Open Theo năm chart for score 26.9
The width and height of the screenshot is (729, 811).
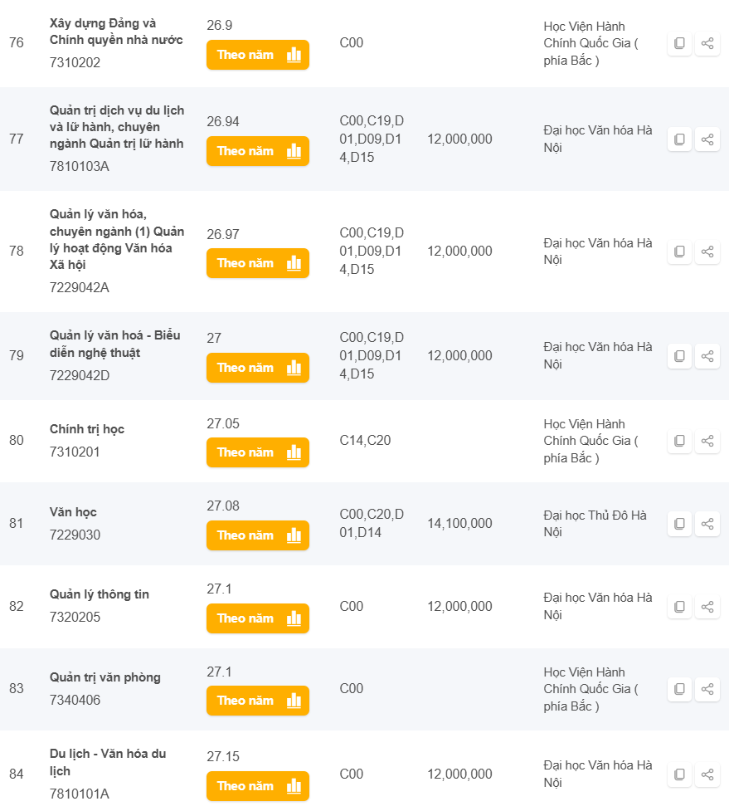pos(257,55)
